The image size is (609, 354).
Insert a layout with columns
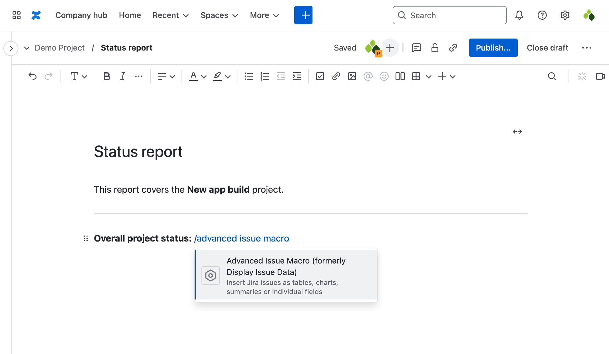400,76
